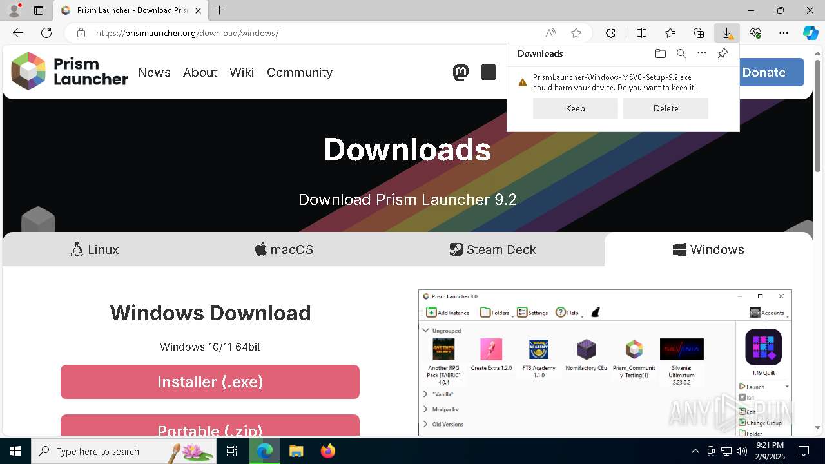The height and width of the screenshot is (464, 825).
Task: View site information lock icon
Action: [x=81, y=33]
